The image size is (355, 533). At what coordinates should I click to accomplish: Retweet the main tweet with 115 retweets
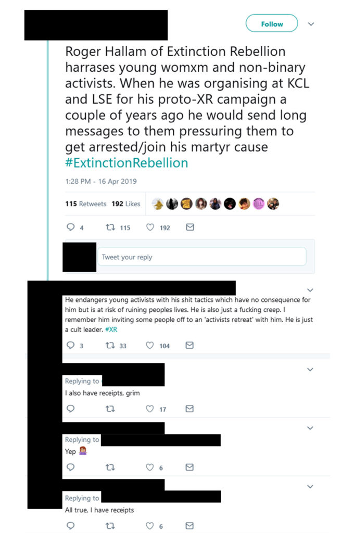point(110,227)
